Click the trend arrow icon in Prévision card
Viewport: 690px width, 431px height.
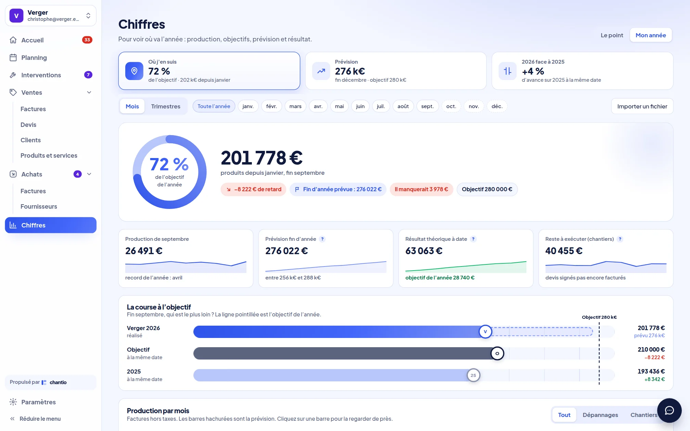coord(321,71)
